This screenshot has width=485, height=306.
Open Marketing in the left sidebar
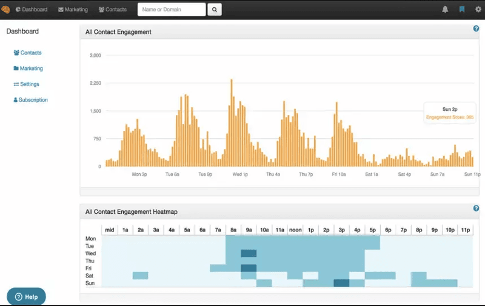(x=28, y=69)
